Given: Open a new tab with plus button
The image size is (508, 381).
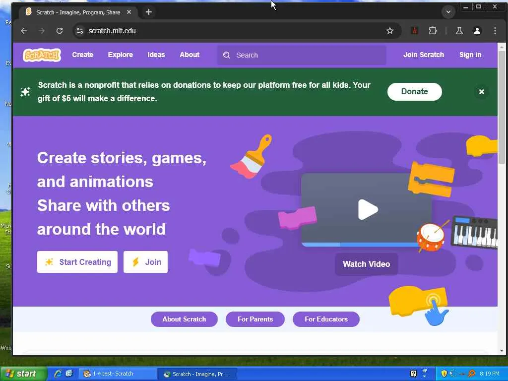Looking at the screenshot, I should click(x=149, y=12).
